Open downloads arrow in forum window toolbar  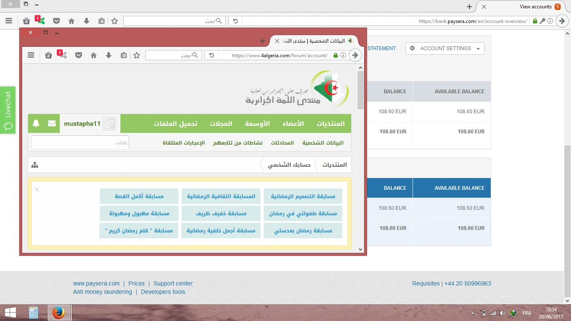click(x=109, y=55)
